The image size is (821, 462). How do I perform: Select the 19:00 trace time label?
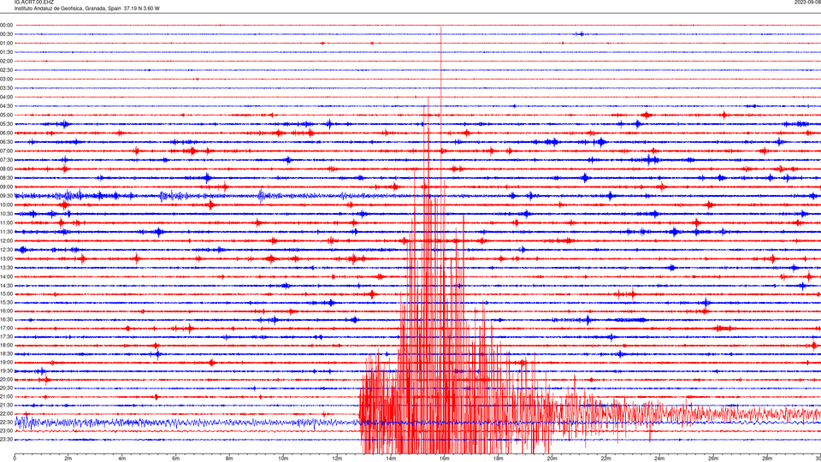pyautogui.click(x=6, y=363)
